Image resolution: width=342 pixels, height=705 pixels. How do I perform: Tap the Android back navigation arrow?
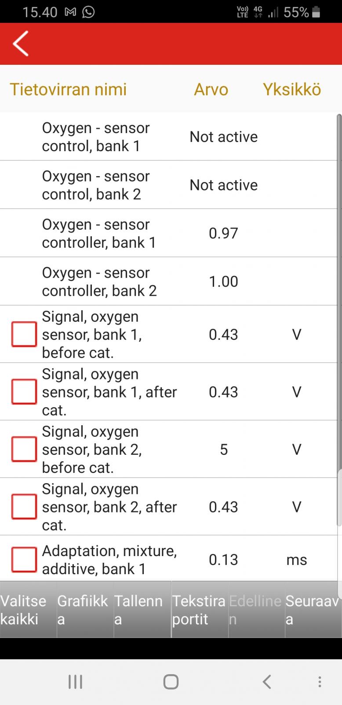point(266,682)
